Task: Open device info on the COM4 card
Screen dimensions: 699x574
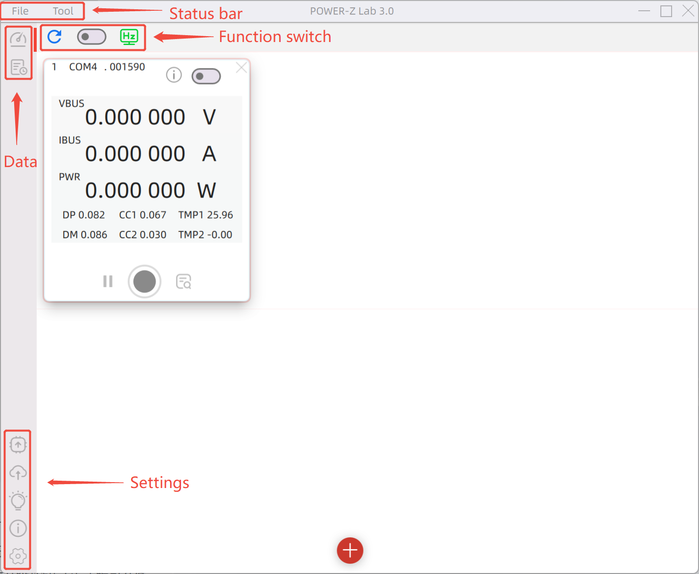Action: pos(174,75)
